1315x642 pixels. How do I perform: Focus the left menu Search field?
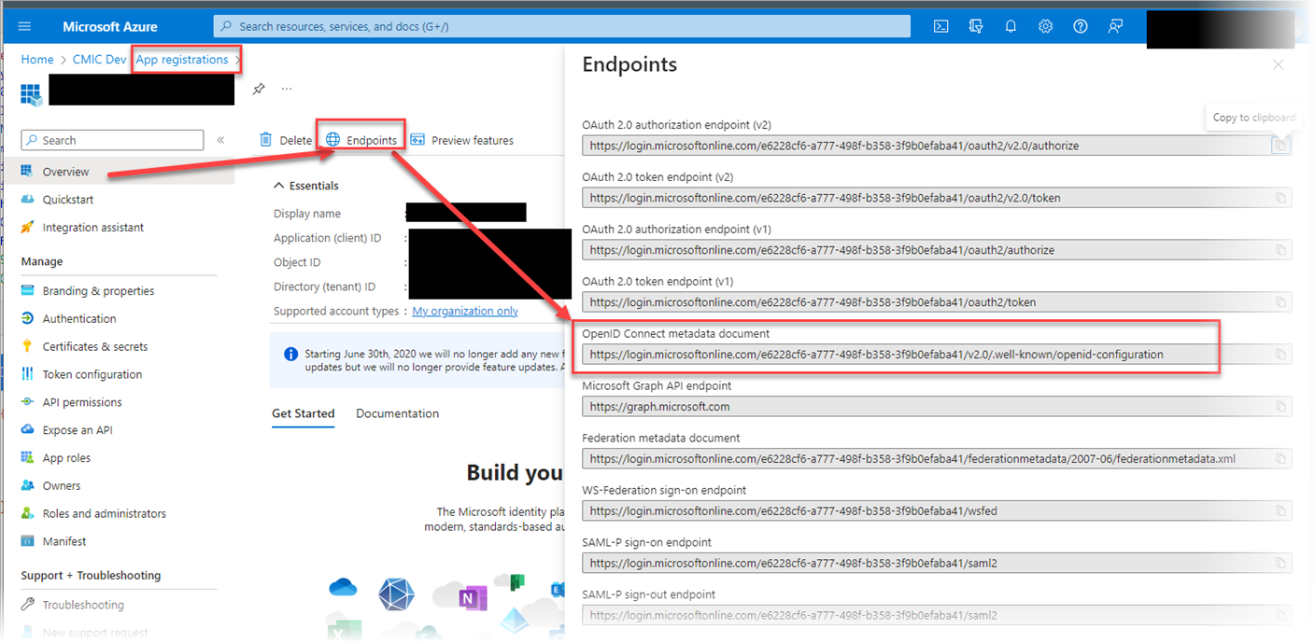coord(112,140)
